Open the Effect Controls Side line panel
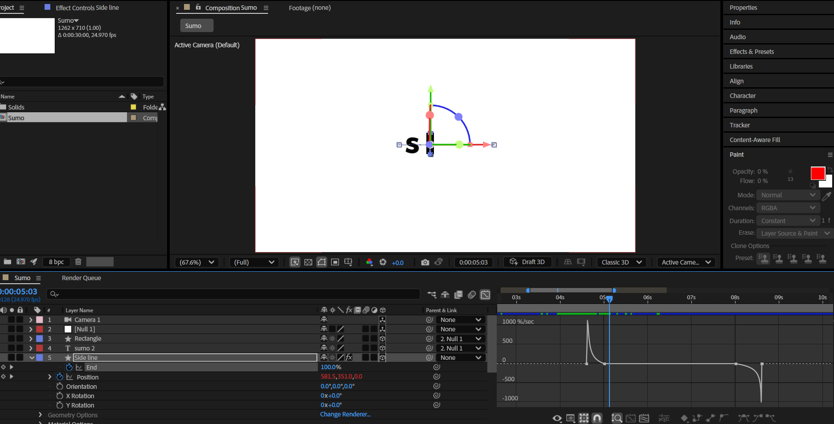Screen dimensions: 834x424 click(87, 8)
